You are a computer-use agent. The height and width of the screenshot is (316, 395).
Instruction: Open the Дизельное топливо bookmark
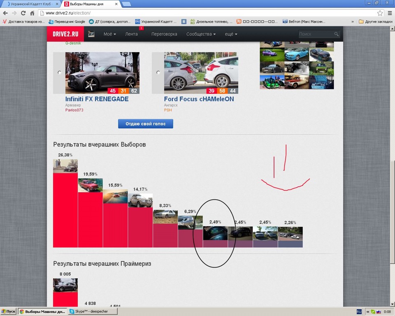[x=211, y=22]
